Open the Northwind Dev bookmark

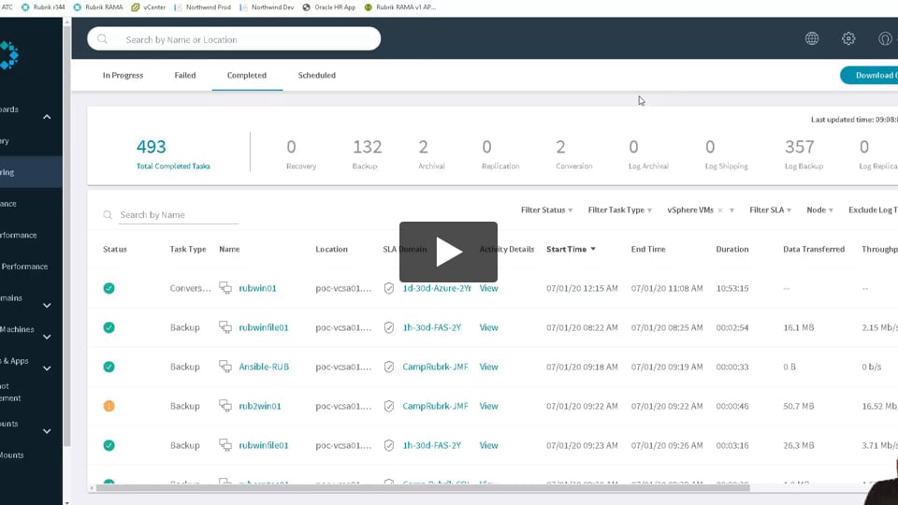pyautogui.click(x=267, y=7)
